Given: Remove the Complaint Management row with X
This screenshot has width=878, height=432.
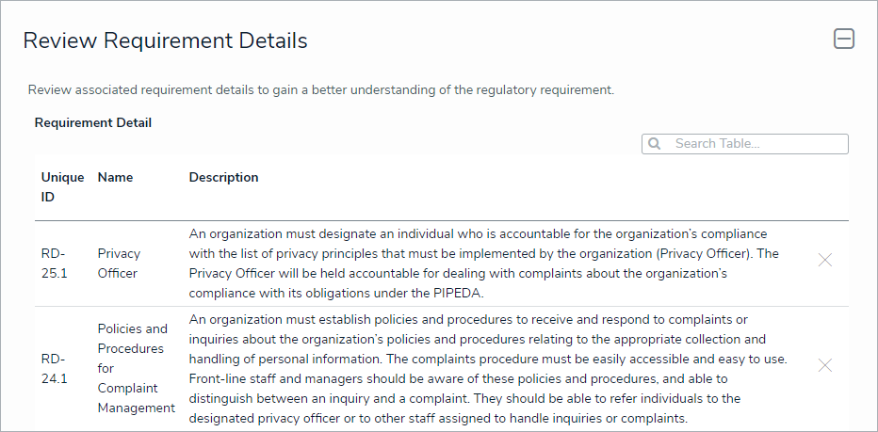Looking at the screenshot, I should (x=825, y=365).
